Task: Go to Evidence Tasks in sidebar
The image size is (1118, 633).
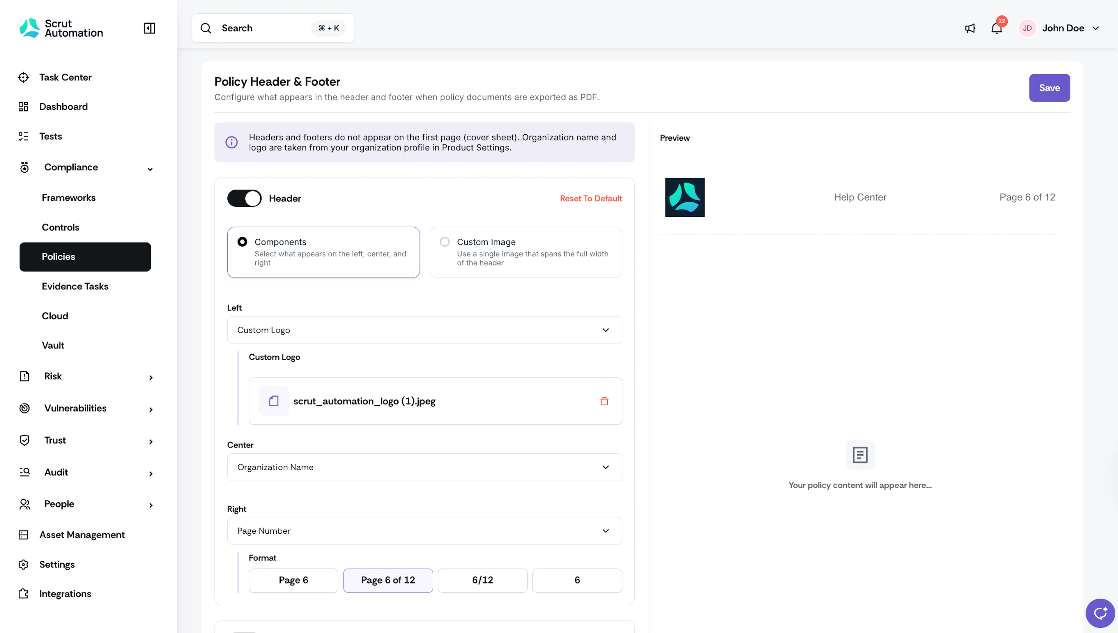Action: [x=75, y=286]
